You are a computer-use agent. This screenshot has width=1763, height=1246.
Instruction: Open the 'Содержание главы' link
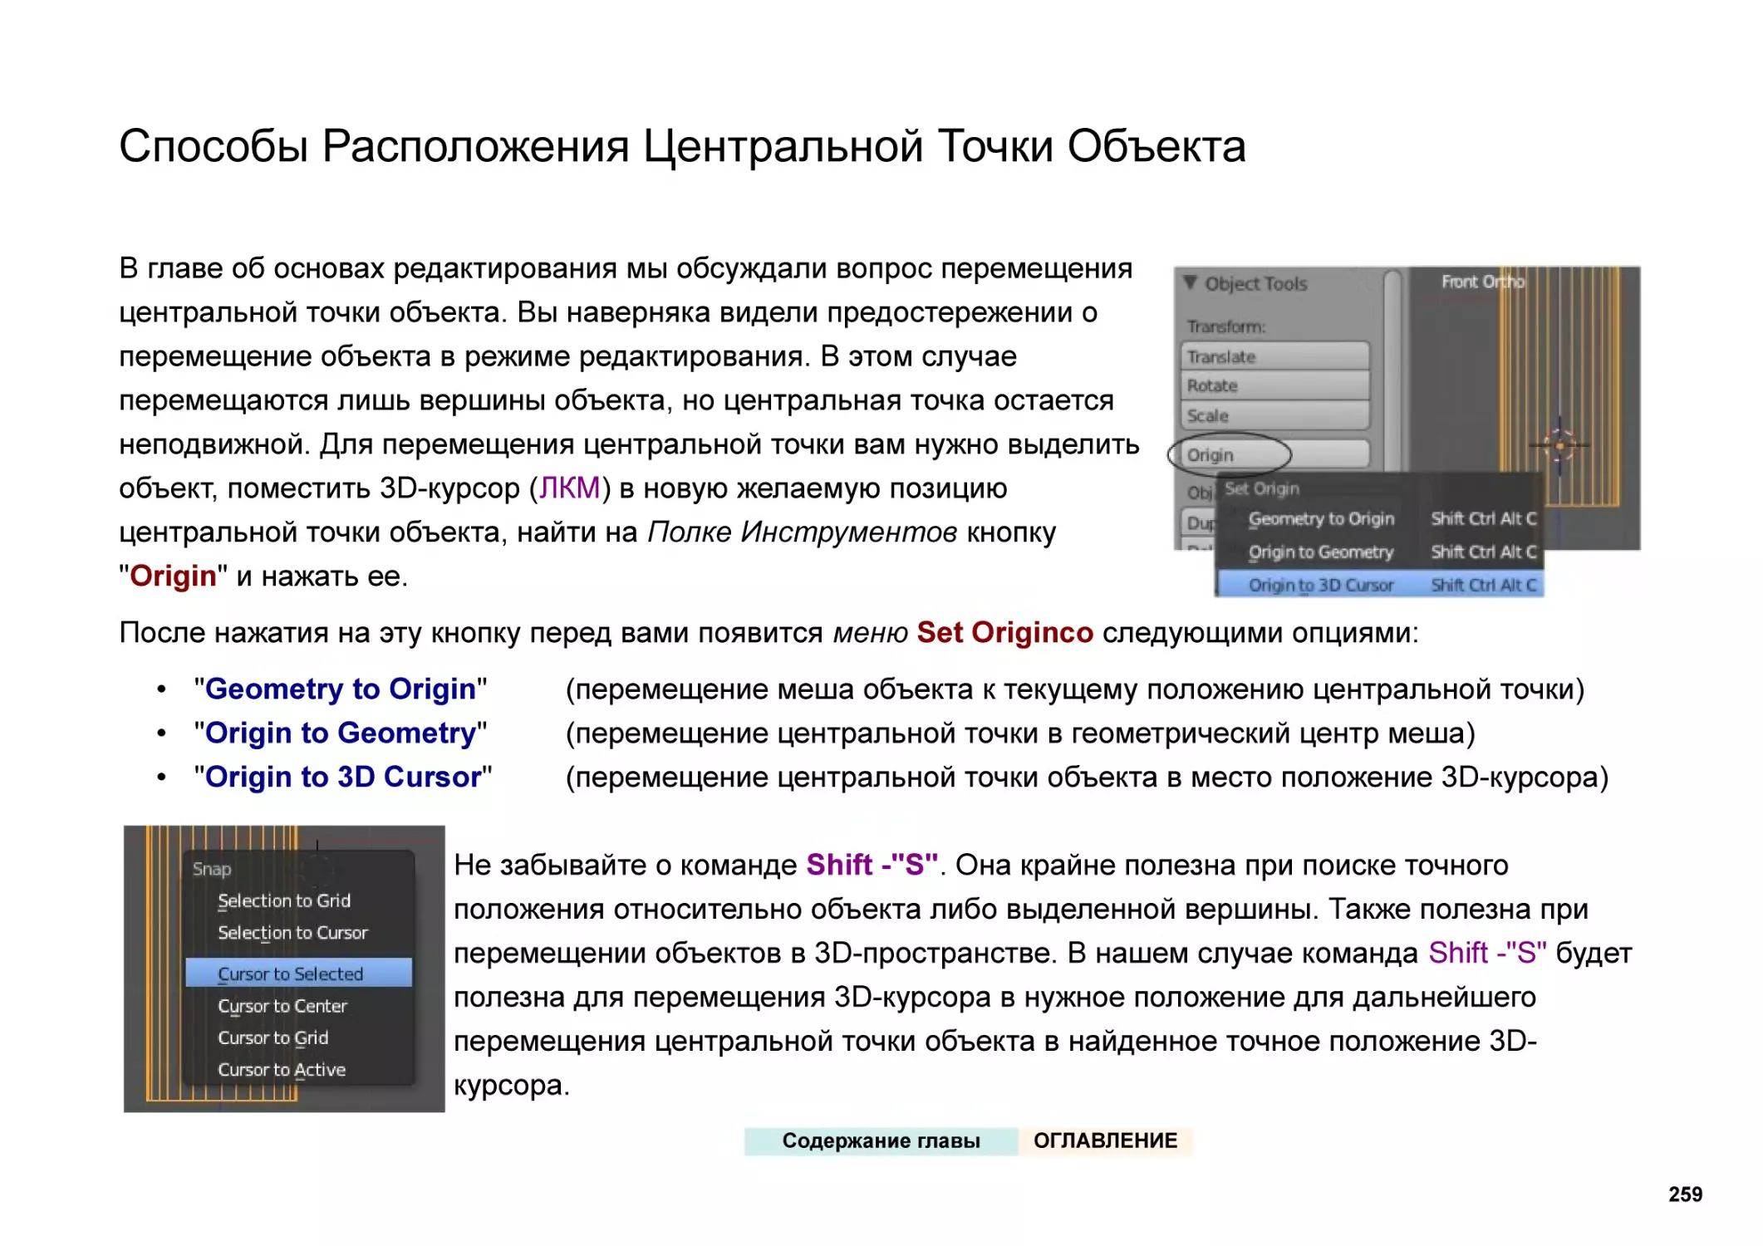(881, 1141)
